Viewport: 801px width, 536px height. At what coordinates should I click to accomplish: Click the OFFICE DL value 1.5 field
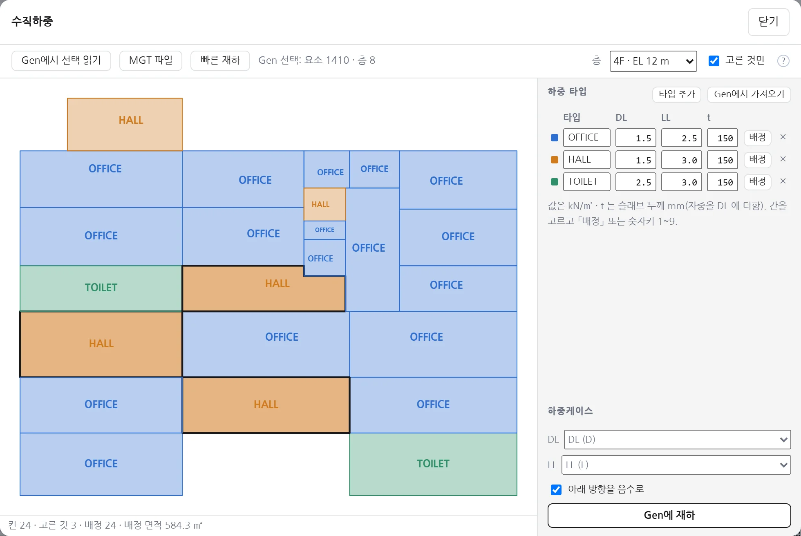pos(636,138)
